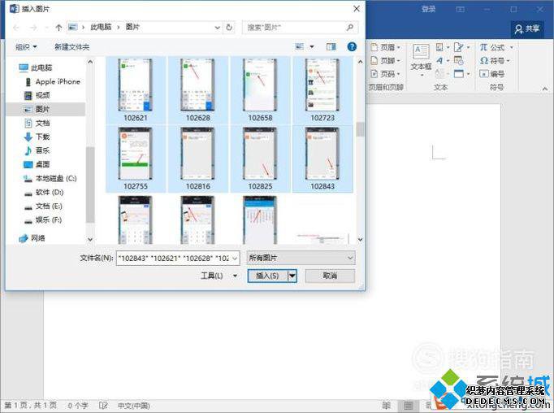Viewport: 554px width, 413px height.
Task: Open 符号 symbol menu in Word
Action: tap(494, 61)
